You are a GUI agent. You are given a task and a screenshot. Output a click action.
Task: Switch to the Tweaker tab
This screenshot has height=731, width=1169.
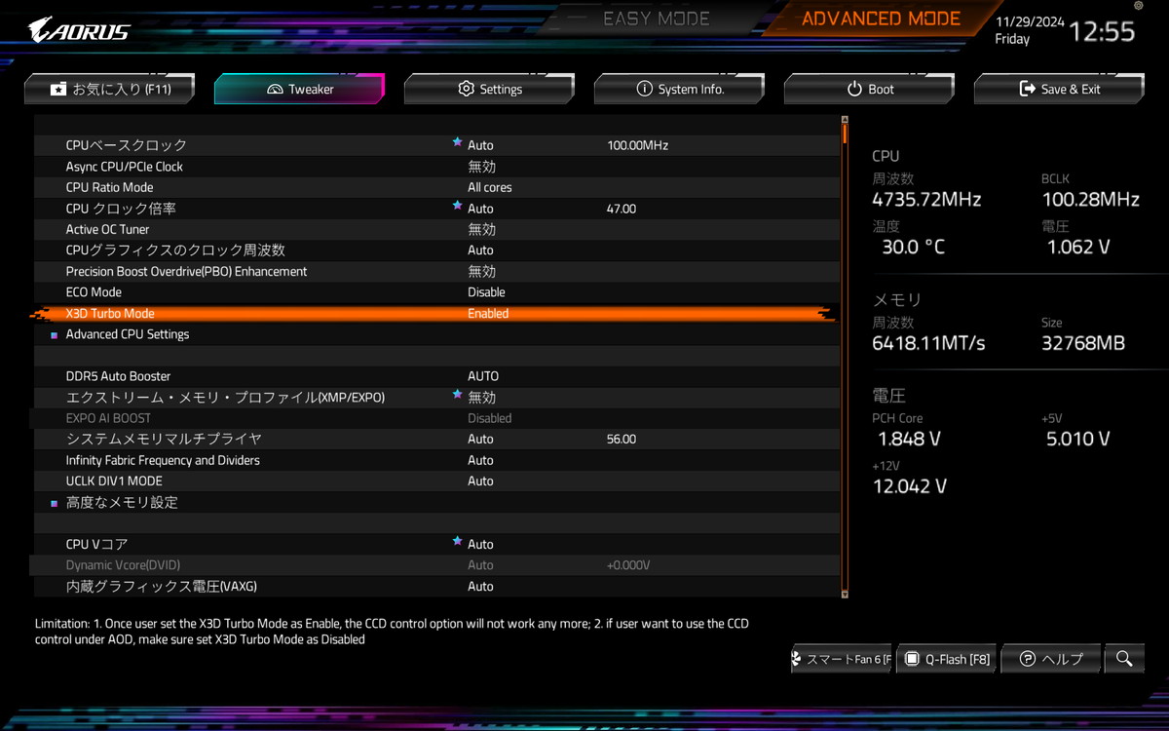(x=299, y=89)
